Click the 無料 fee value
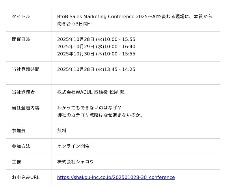The height and width of the screenshot is (194, 231). 62,130
